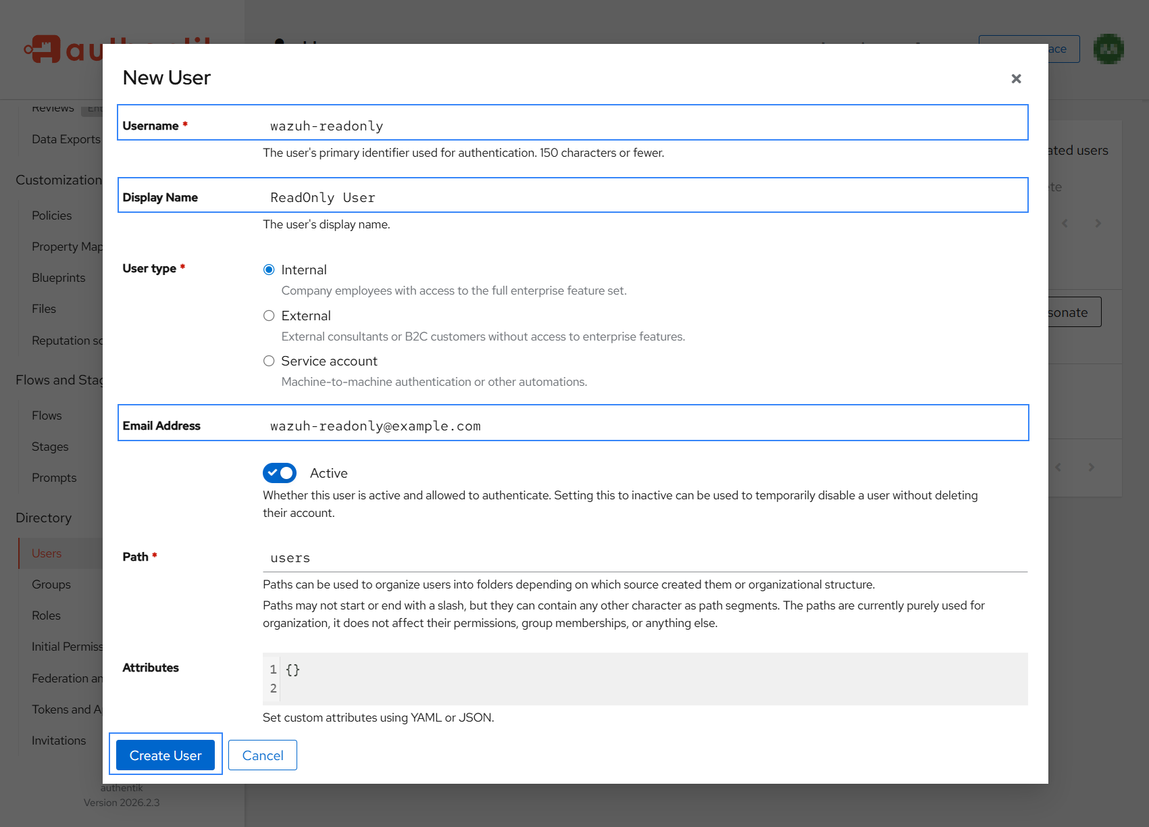This screenshot has height=827, width=1149.
Task: Create the new user
Action: click(165, 755)
